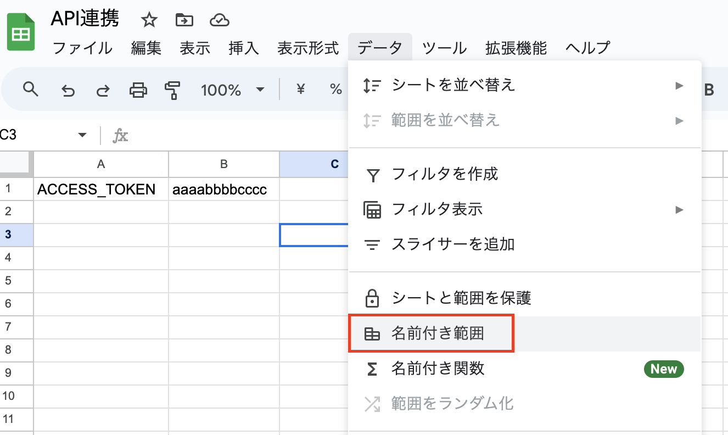Open the 100% zoom dropdown

coord(260,90)
